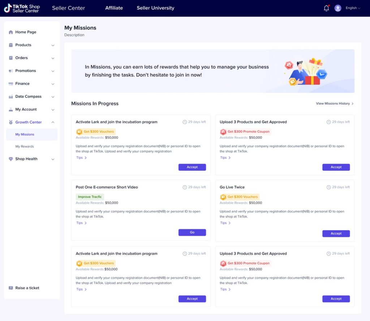Go to the Post One E-commerce Short Video mission

[192, 232]
